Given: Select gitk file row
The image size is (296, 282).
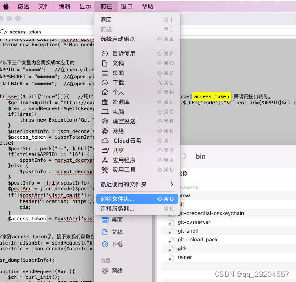Looking at the screenshot, I should click(x=229, y=249).
